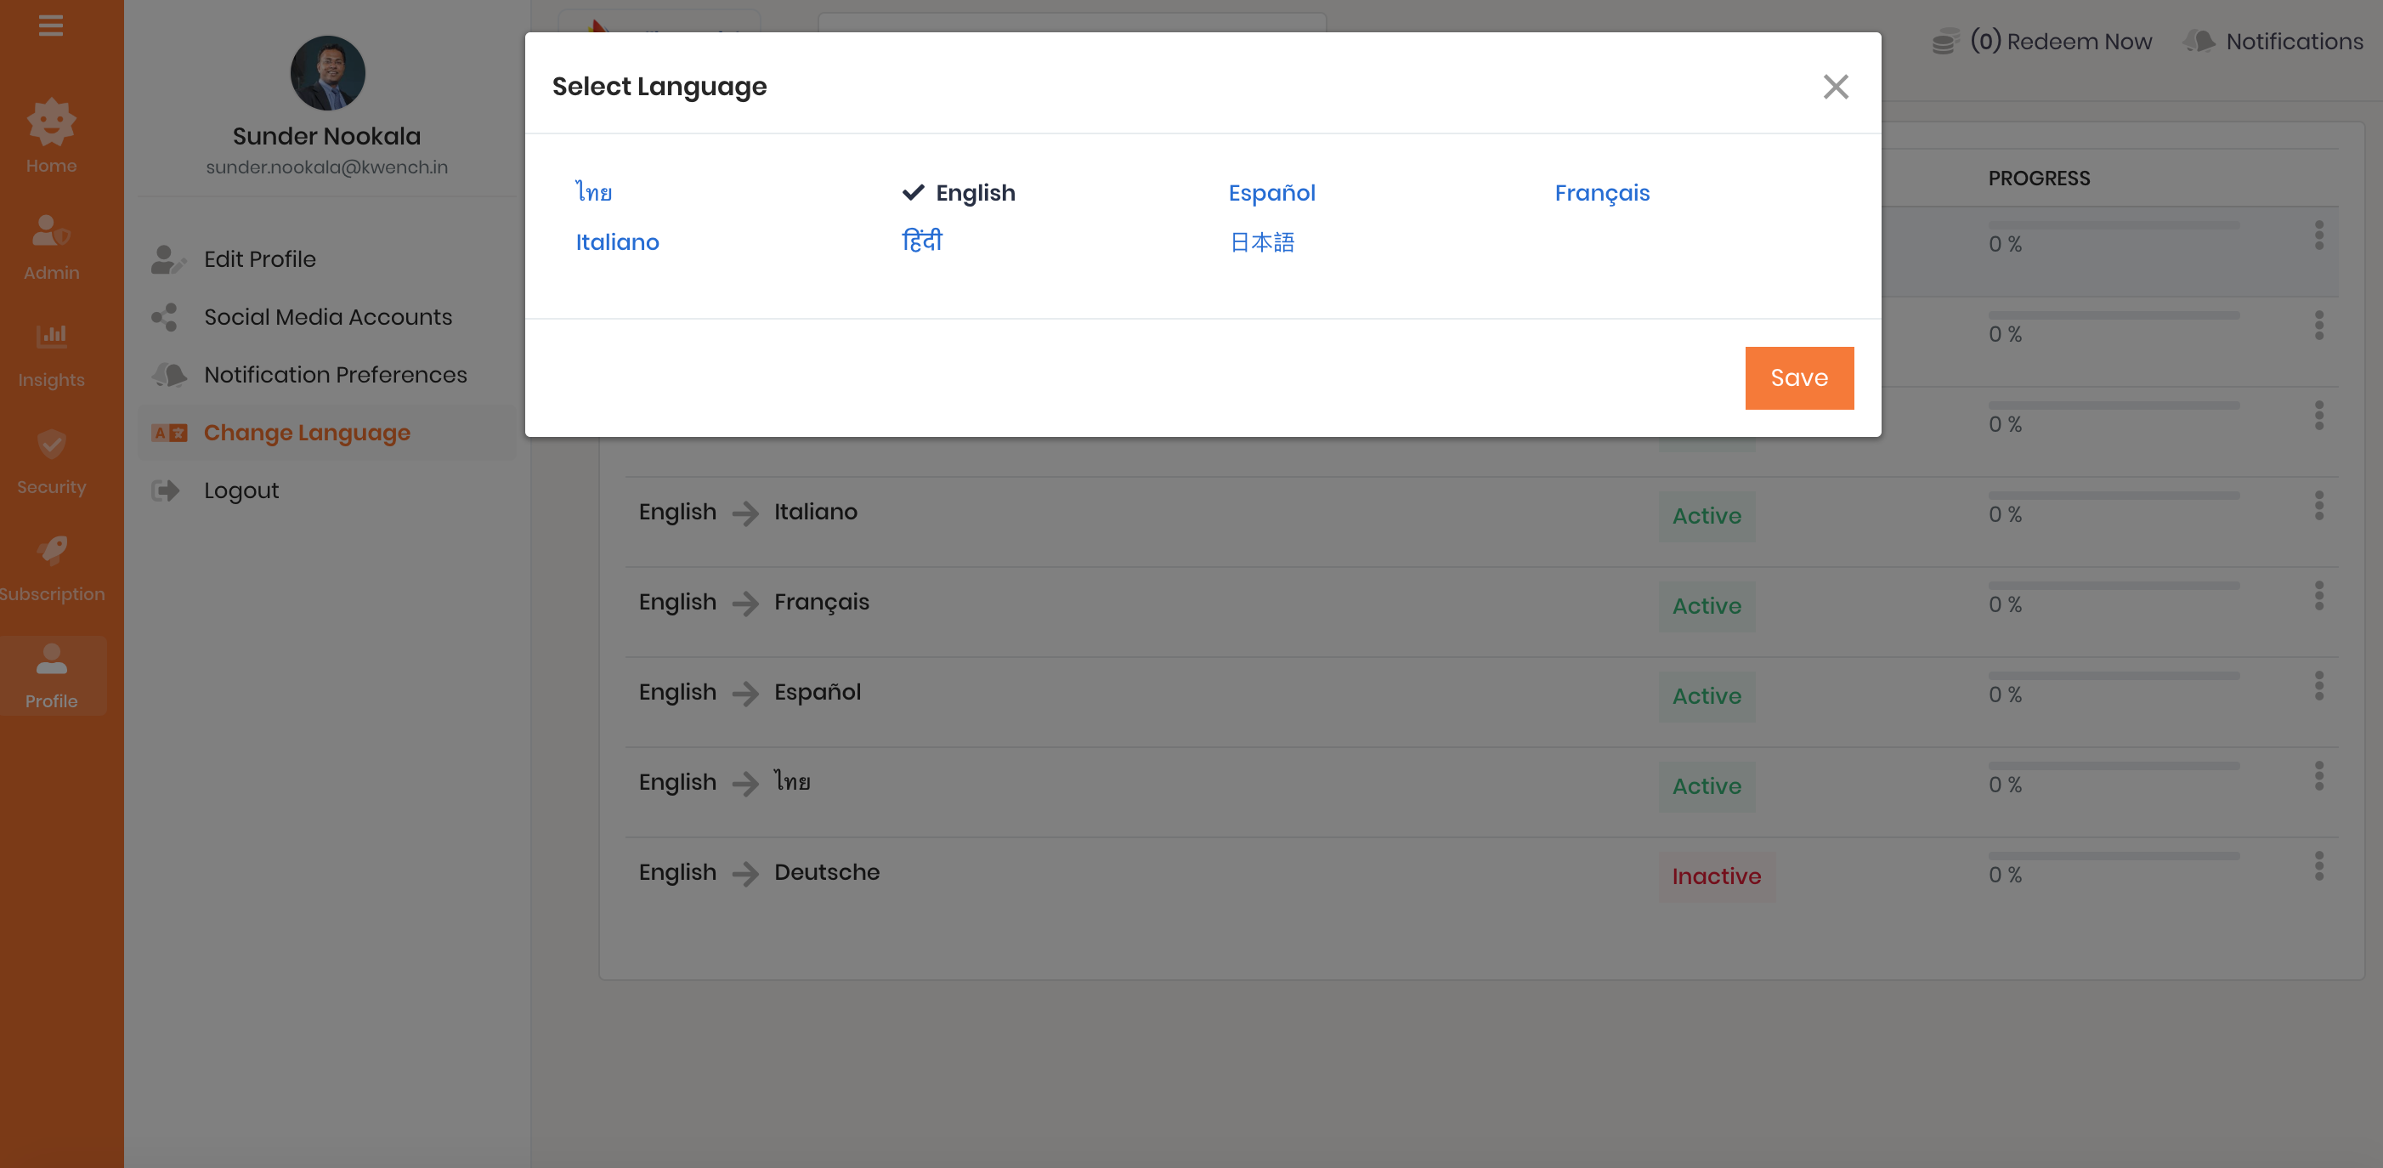This screenshot has height=1168, width=2383.
Task: Open Notification Preferences menu item
Action: (x=335, y=375)
